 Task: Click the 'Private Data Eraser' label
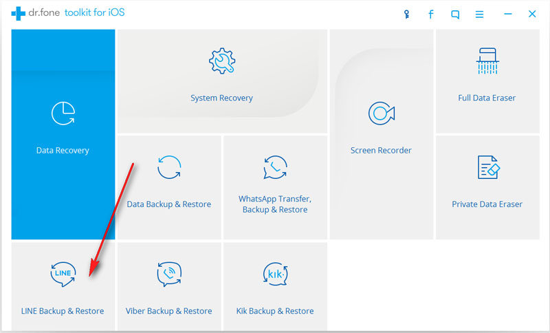487,204
